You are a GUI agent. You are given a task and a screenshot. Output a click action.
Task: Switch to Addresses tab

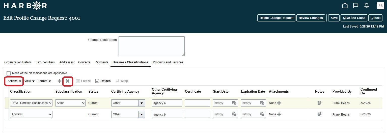(x=66, y=62)
